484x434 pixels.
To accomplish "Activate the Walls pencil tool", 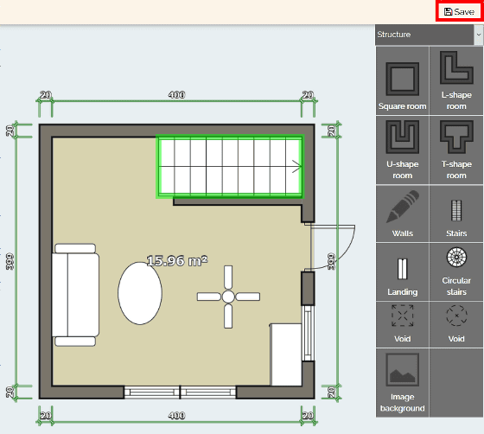I will [402, 214].
